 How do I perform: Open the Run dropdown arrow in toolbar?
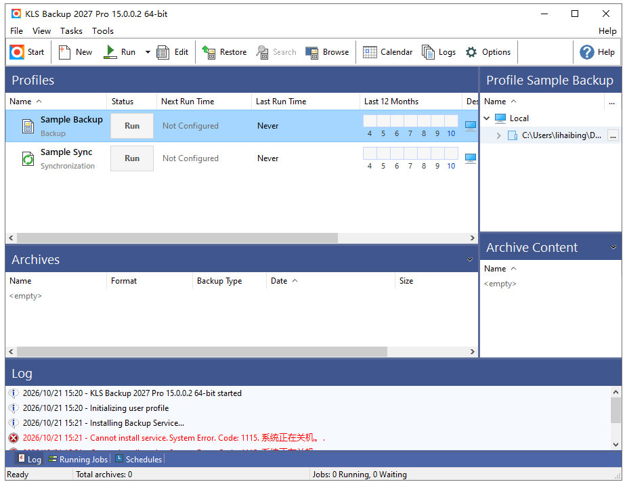(148, 52)
